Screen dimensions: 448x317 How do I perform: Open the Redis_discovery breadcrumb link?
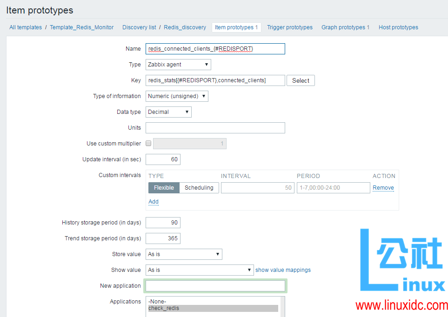[x=185, y=27]
